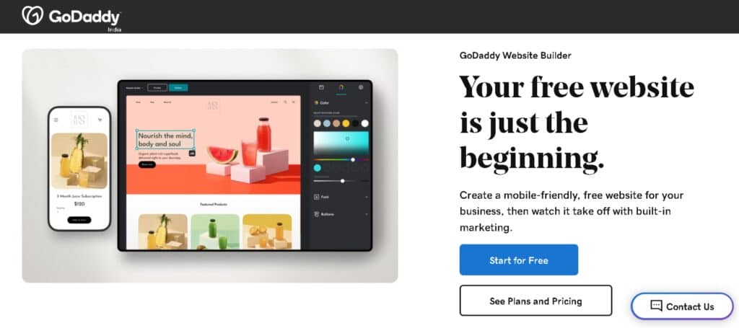Tap the hamburger menu on the phone mockup
The image size is (739, 328).
56,120
